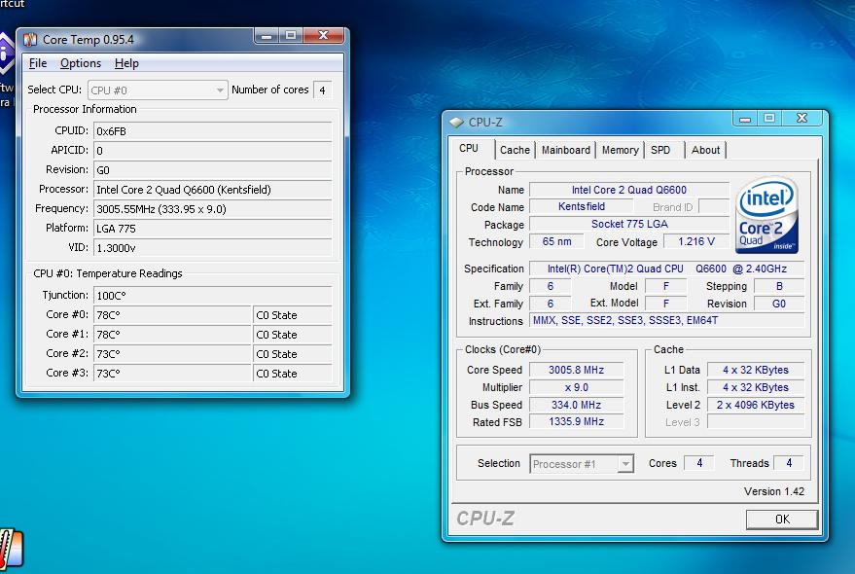
Task: Switch to the Memory tab in CPU-Z
Action: click(x=620, y=150)
